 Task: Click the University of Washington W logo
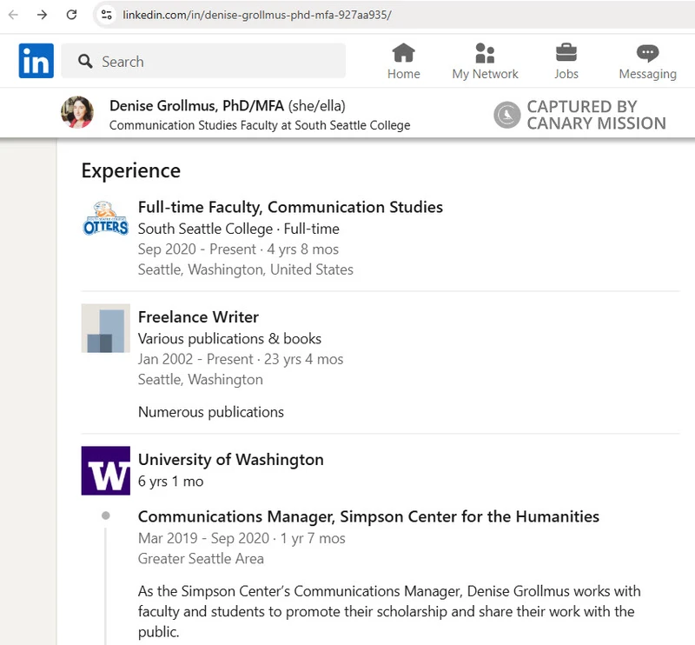(105, 470)
